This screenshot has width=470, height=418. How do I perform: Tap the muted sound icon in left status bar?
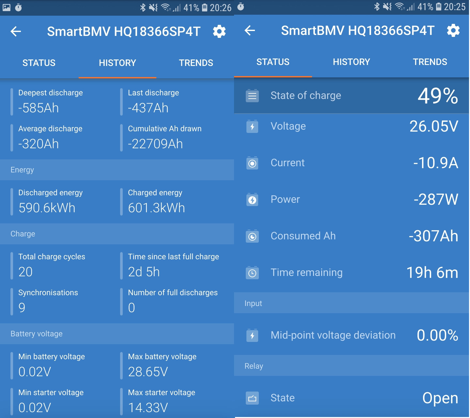(153, 8)
